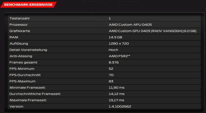Click the Hoch preset value
The width and height of the screenshot is (206, 113).
point(113,50)
